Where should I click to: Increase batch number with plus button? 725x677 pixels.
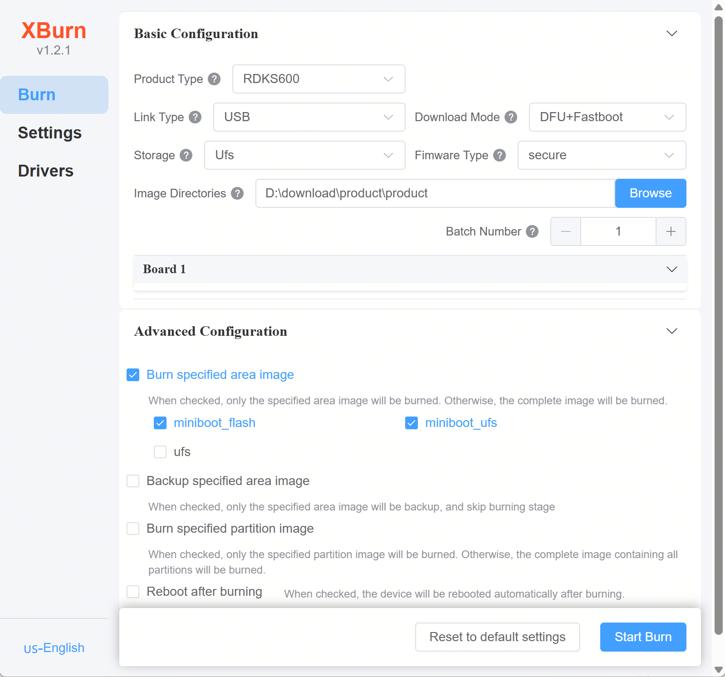(671, 231)
